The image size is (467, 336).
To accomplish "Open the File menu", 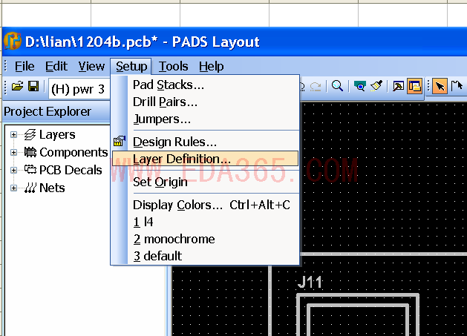I will pyautogui.click(x=25, y=66).
